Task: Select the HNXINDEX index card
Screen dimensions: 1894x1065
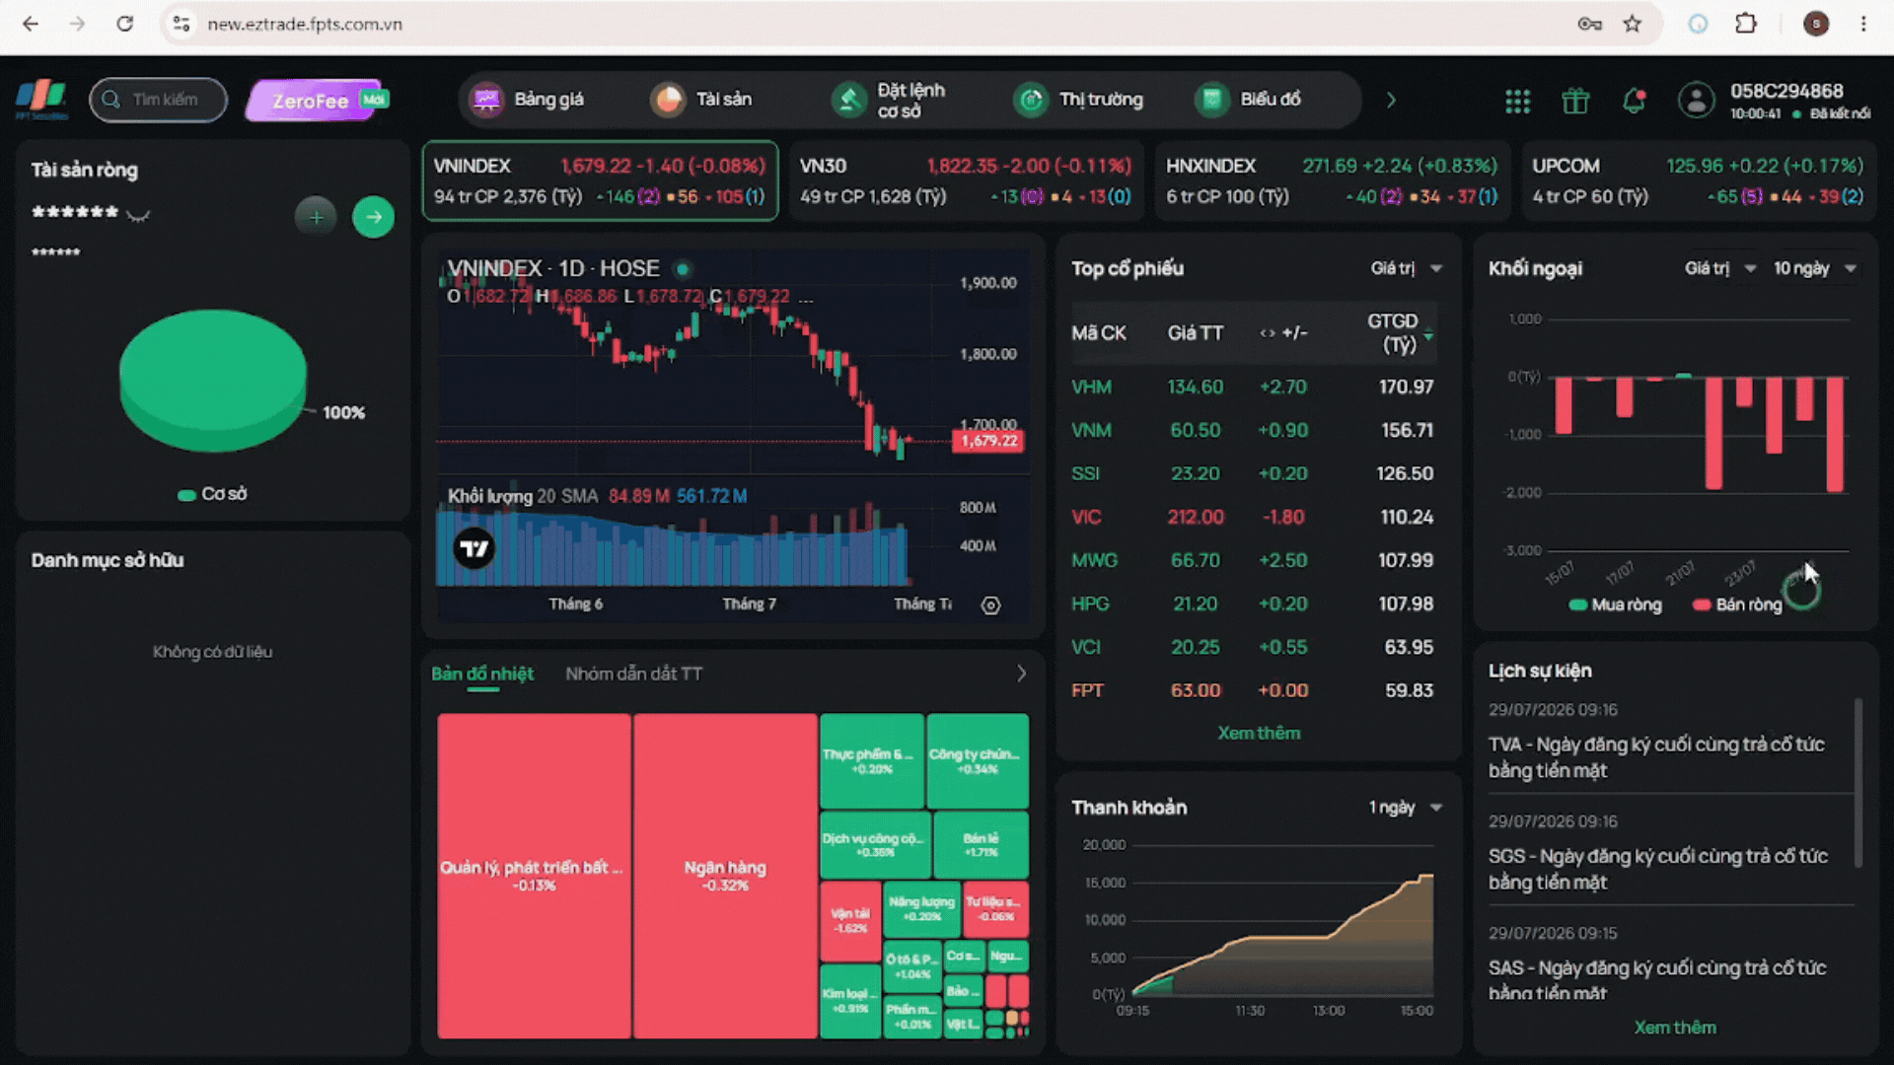Action: (x=1332, y=180)
